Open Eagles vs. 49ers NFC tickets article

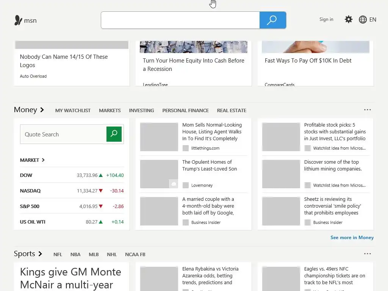[335, 276]
